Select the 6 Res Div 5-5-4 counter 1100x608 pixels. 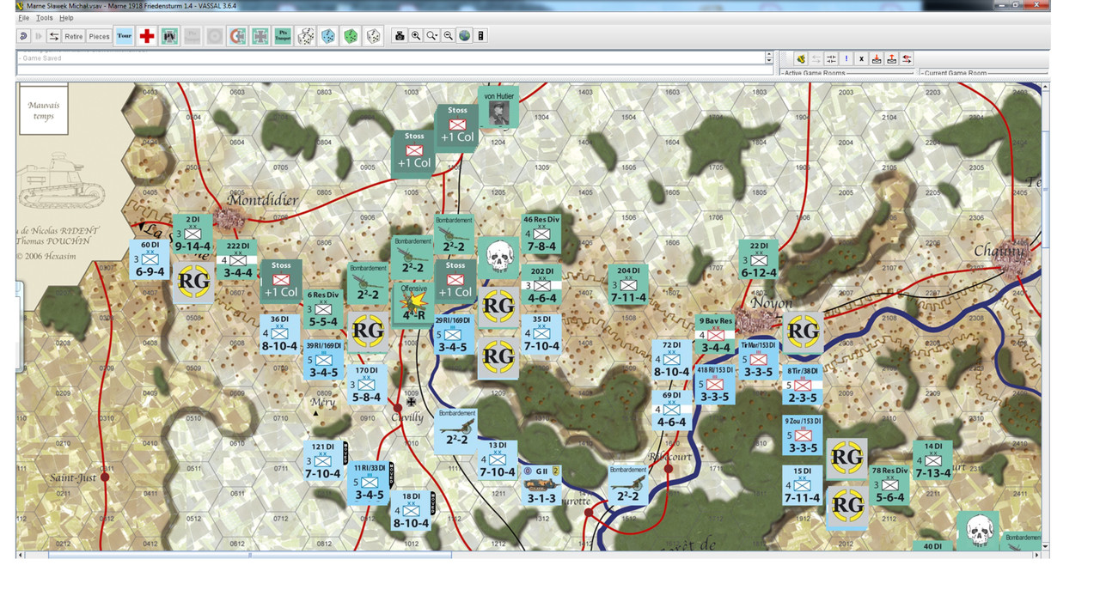point(323,309)
